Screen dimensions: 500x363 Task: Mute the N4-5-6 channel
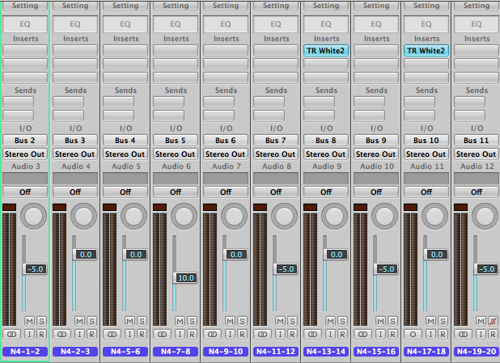[129, 321]
